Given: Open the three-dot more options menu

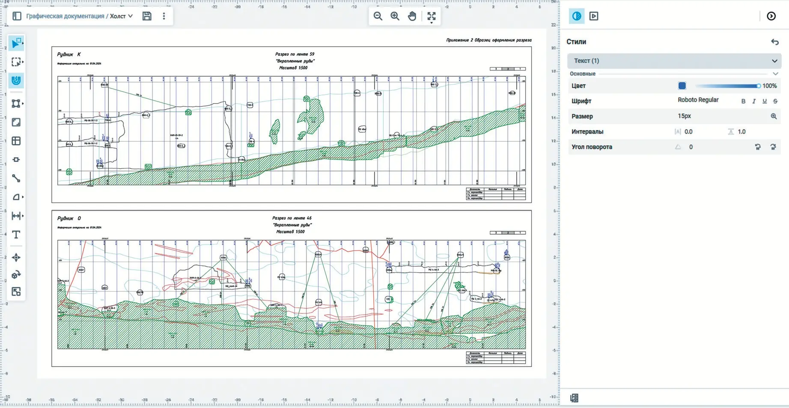Looking at the screenshot, I should pos(164,16).
